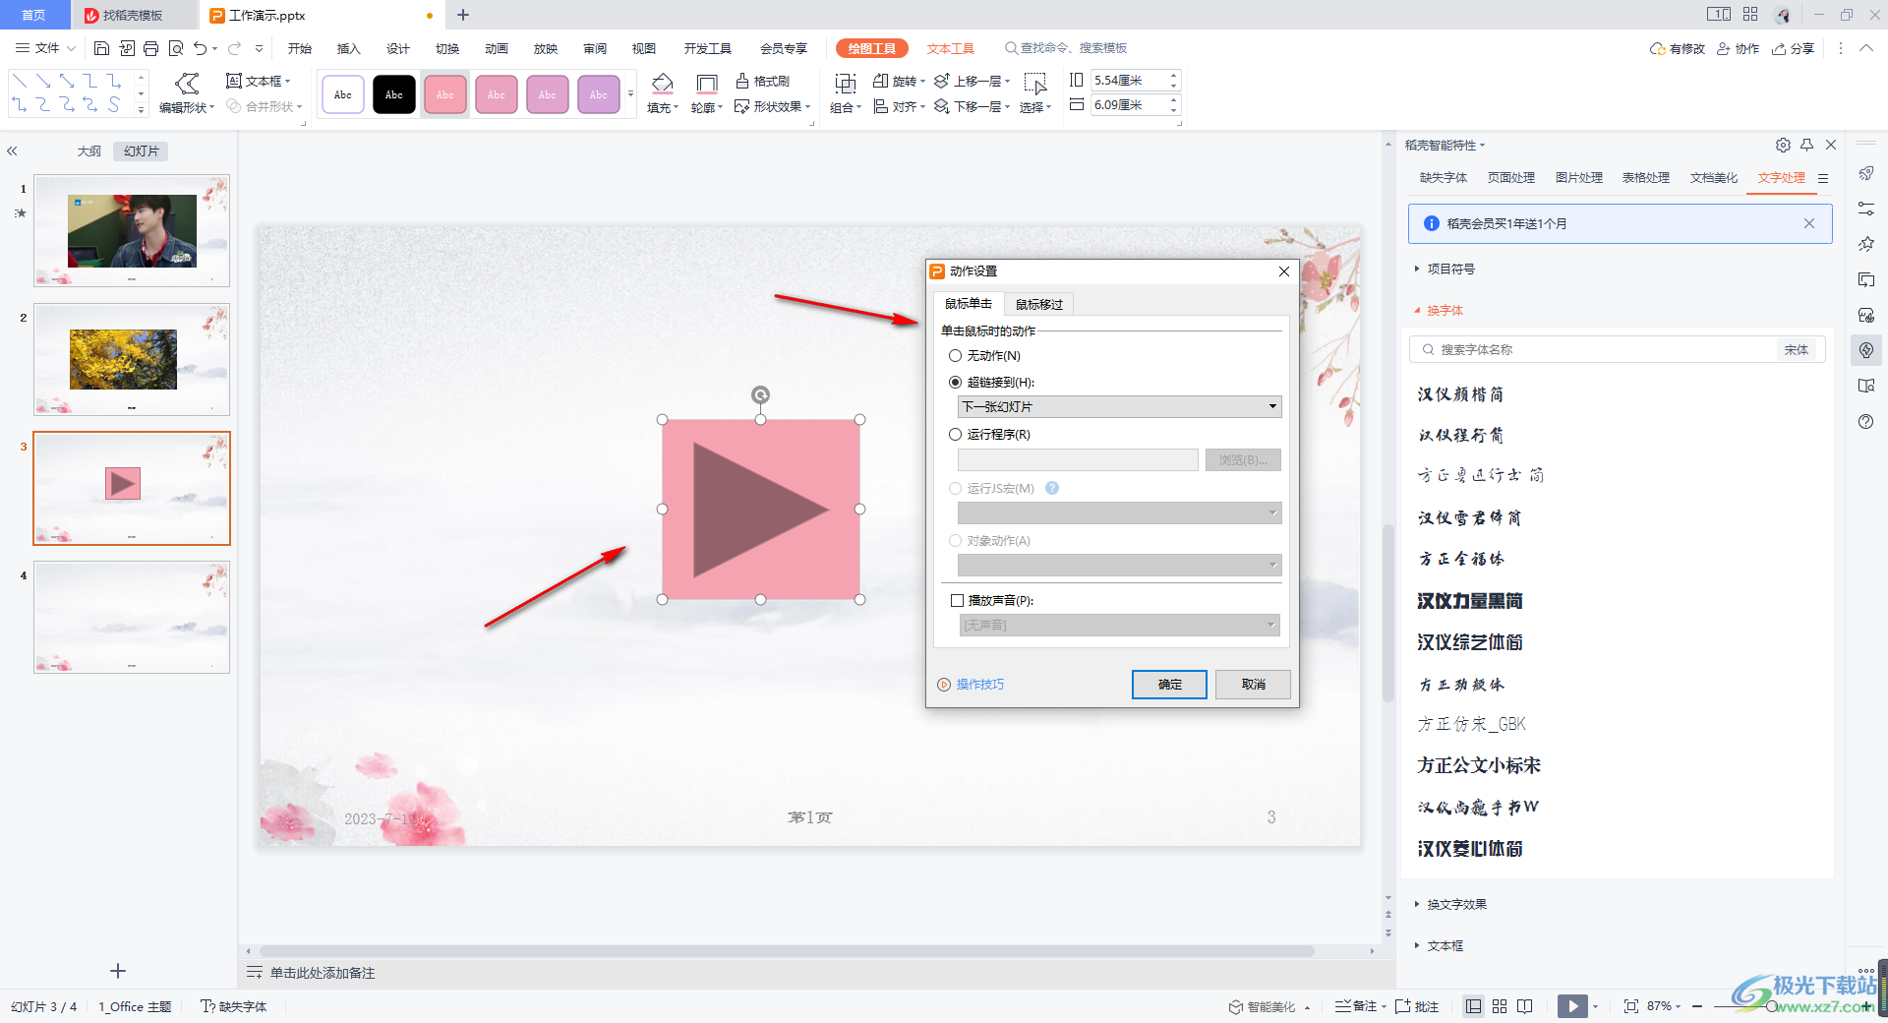Increase shape width with stepper arrow
Viewport: 1888px width, 1023px height.
1174,100
